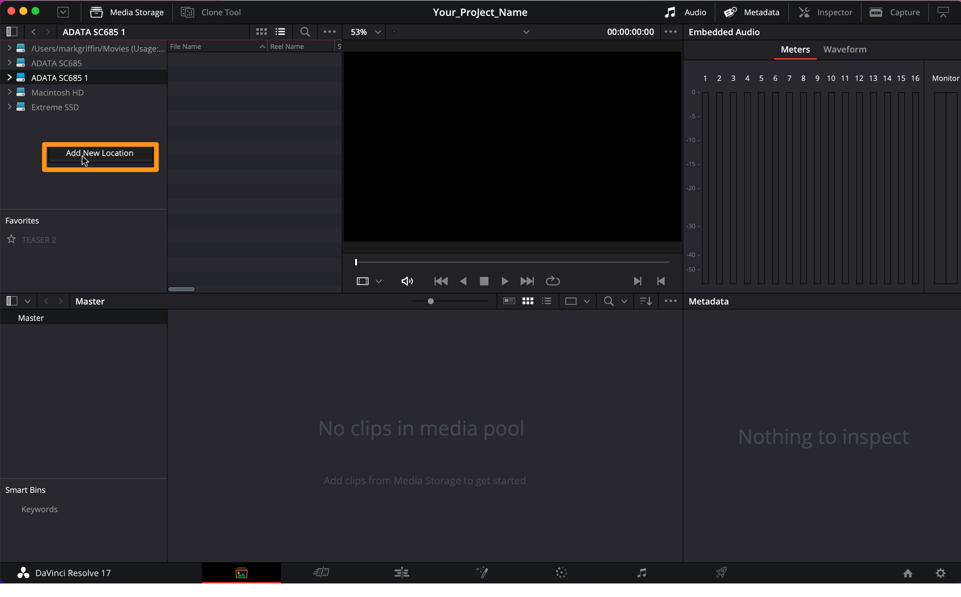Switch to the Waveform tab

[x=844, y=49]
